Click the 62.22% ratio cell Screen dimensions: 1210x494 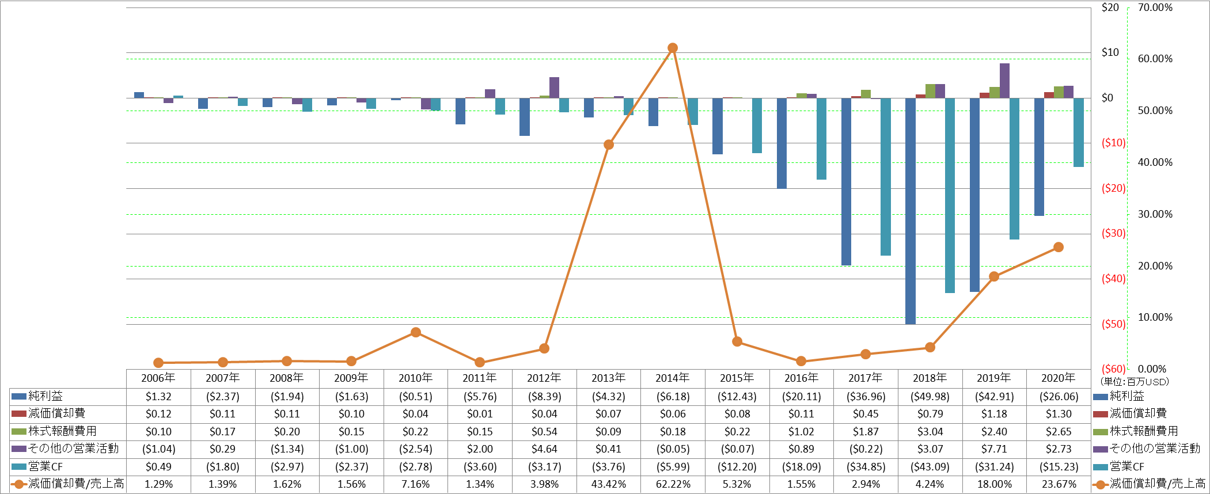pyautogui.click(x=673, y=484)
